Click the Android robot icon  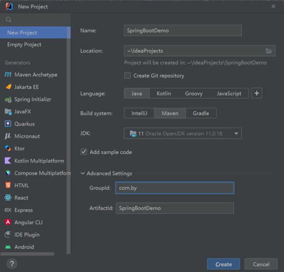(8, 247)
